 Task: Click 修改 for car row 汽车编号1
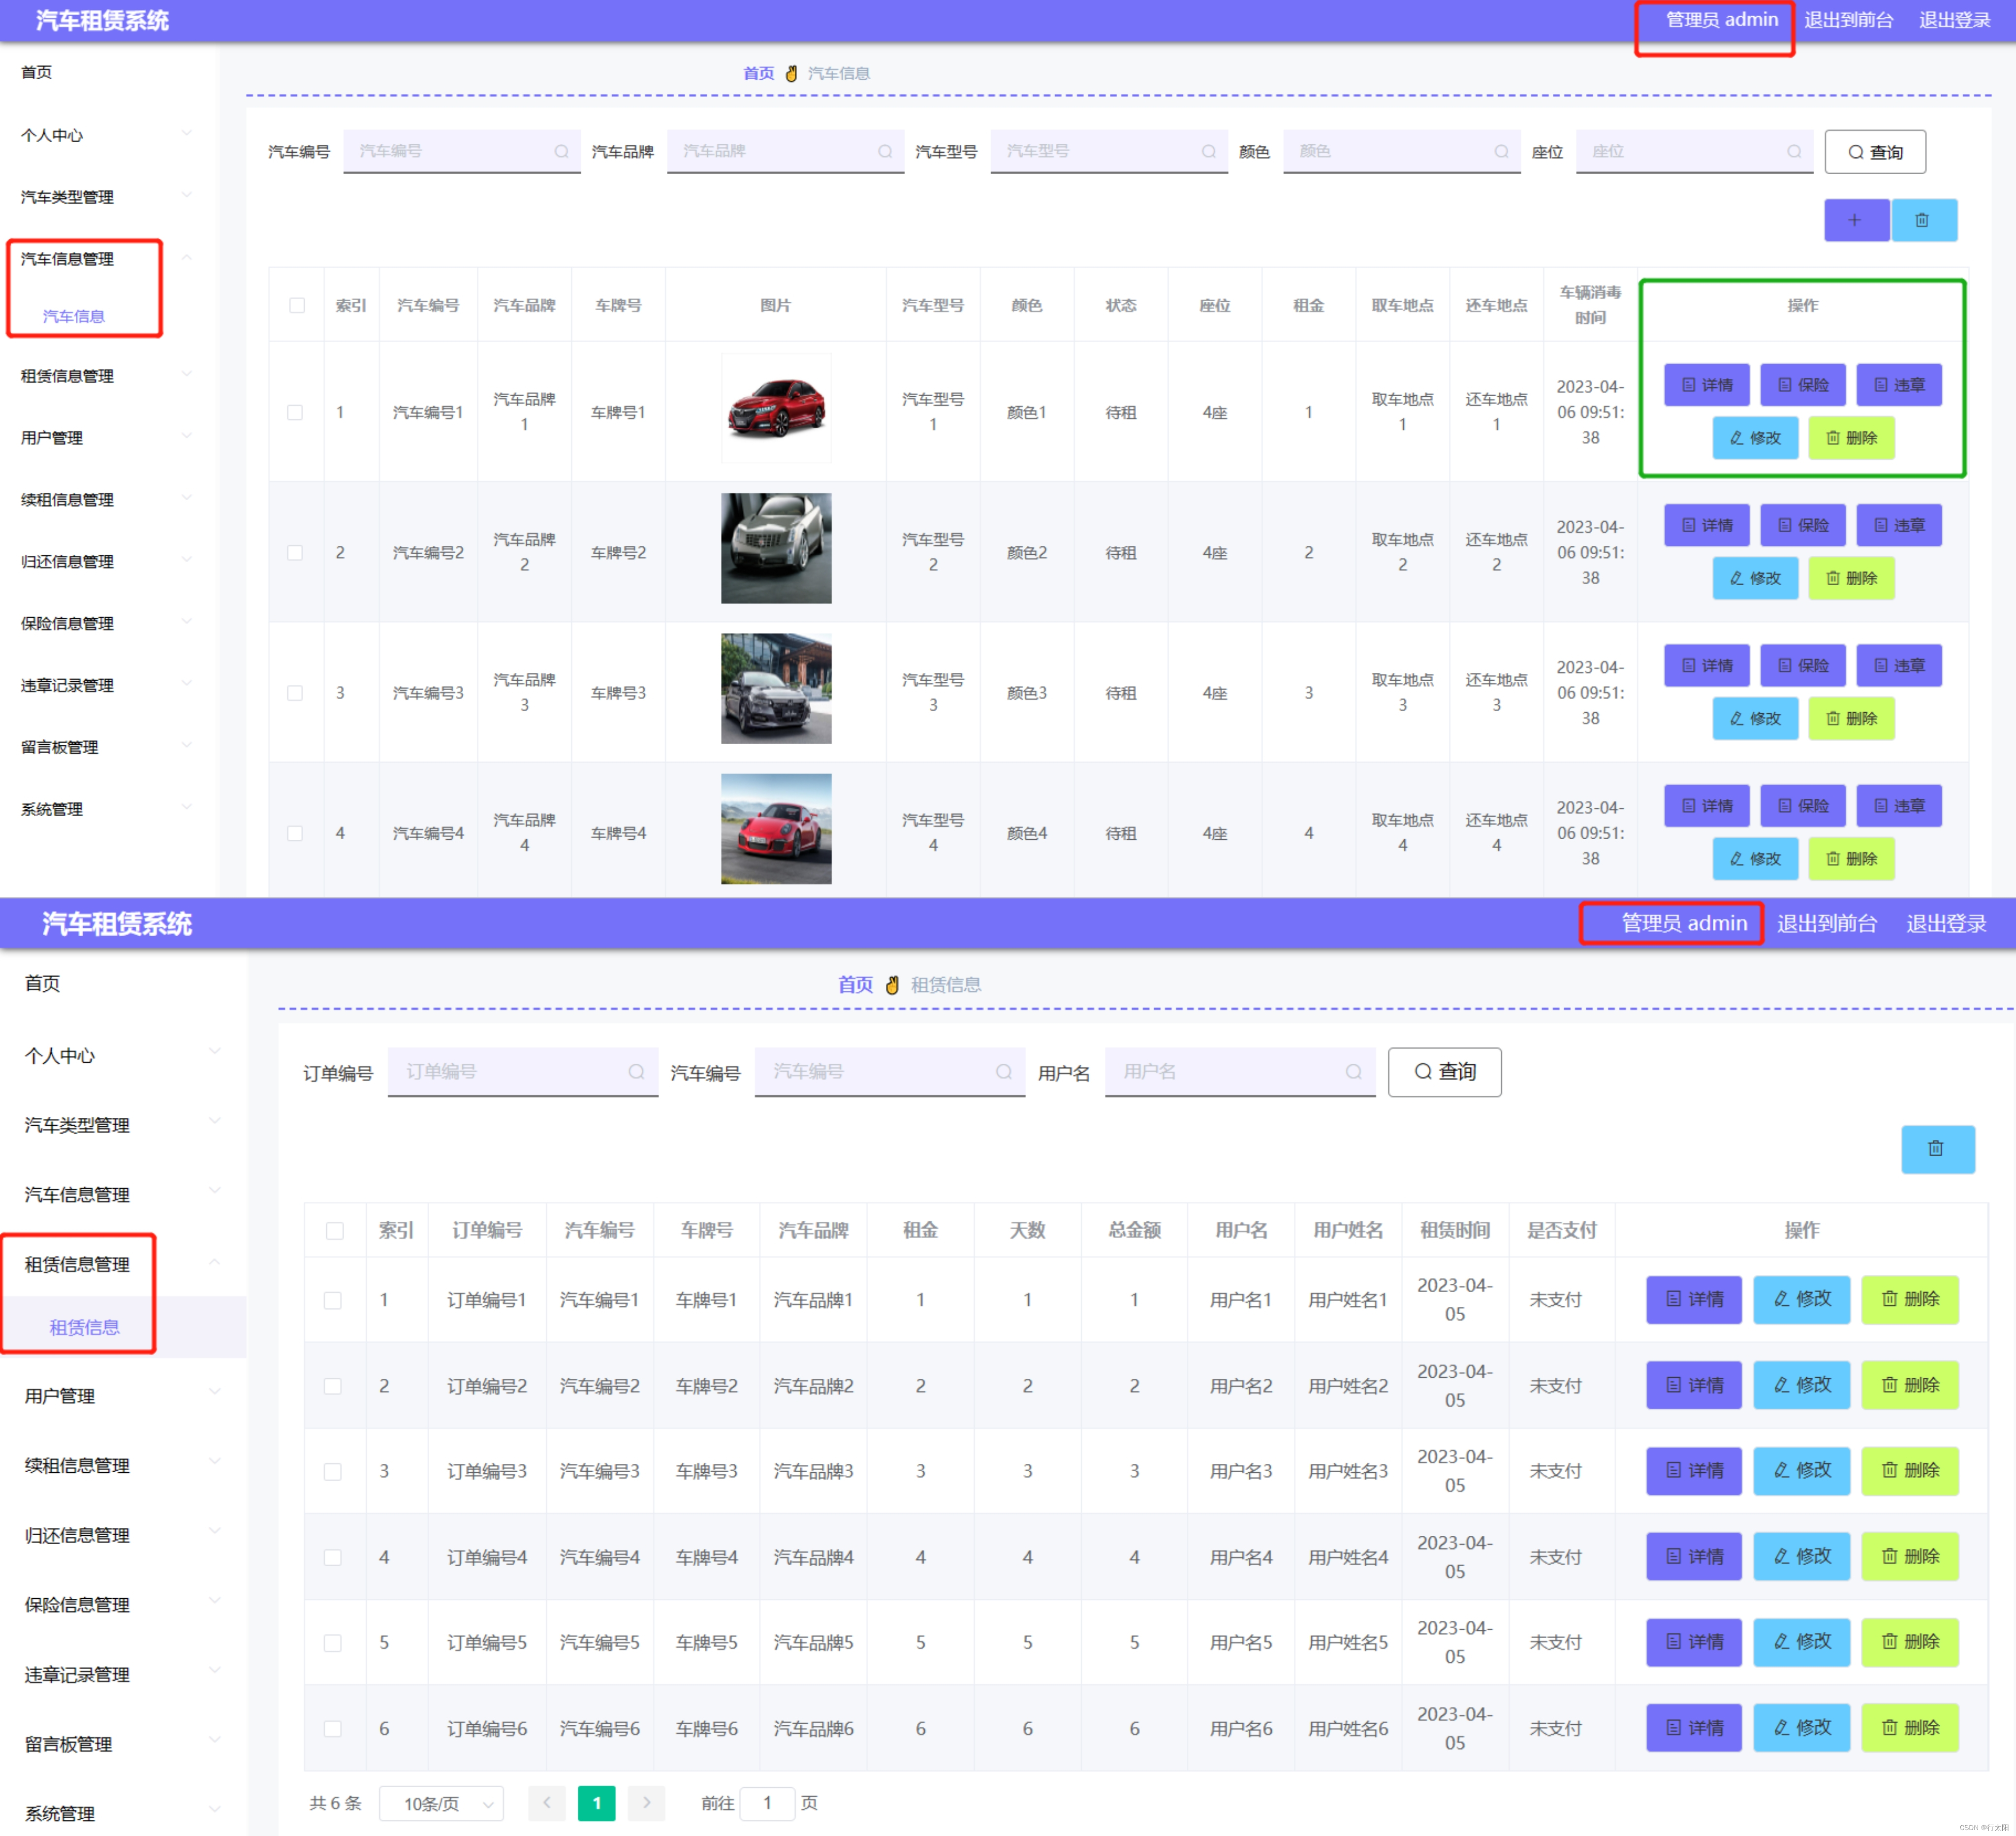tap(1755, 438)
